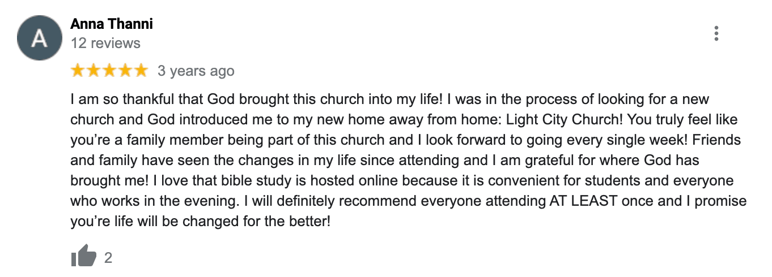Select the fifth gold rating star
Image resolution: width=772 pixels, height=277 pixels.
[x=140, y=71]
